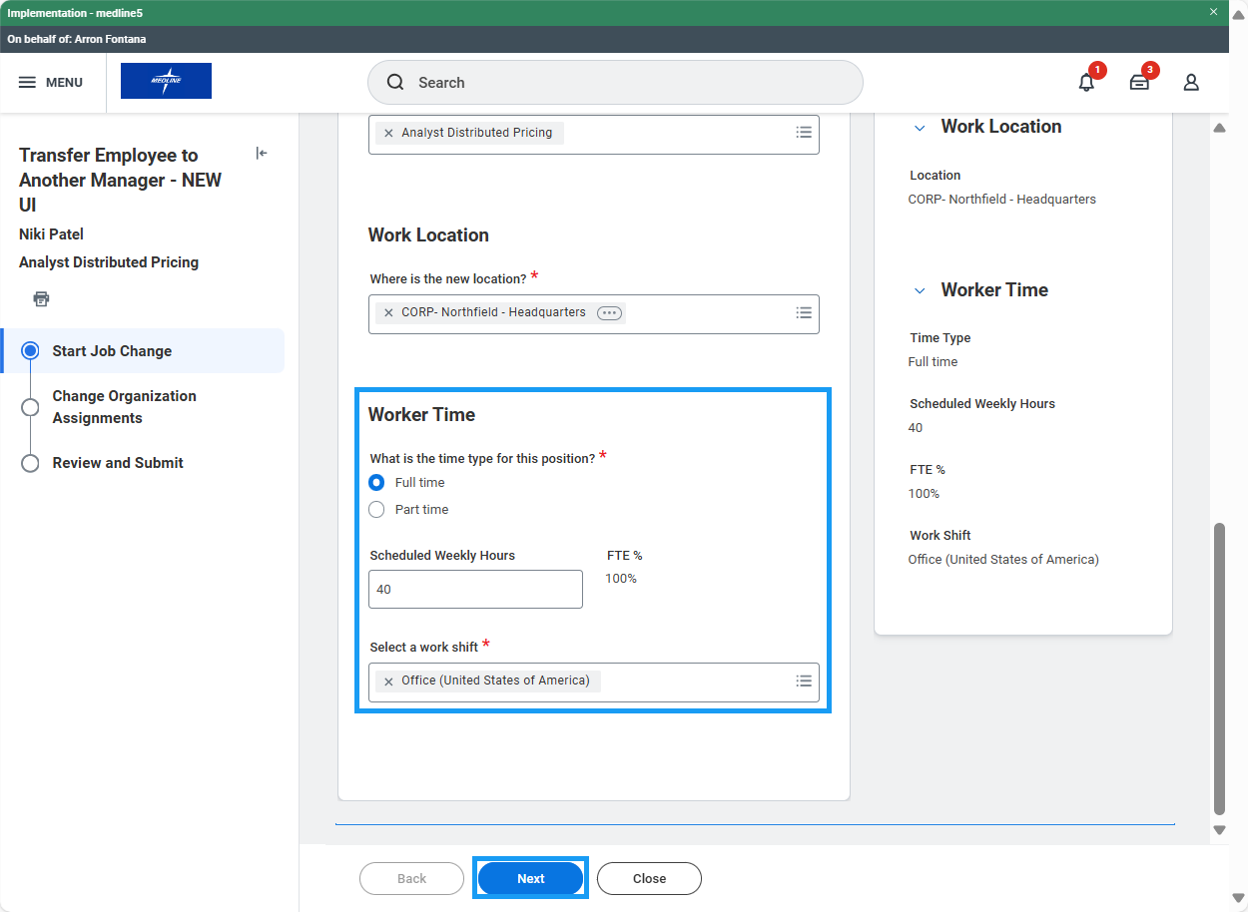
Task: Click the Medline logo
Action: click(166, 81)
